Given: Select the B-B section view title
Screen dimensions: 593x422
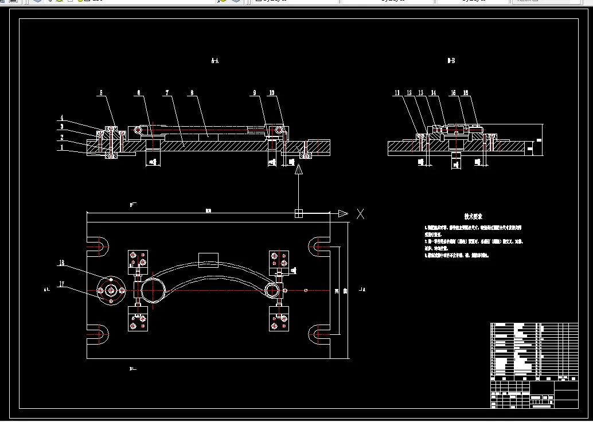Looking at the screenshot, I should pyautogui.click(x=451, y=61).
